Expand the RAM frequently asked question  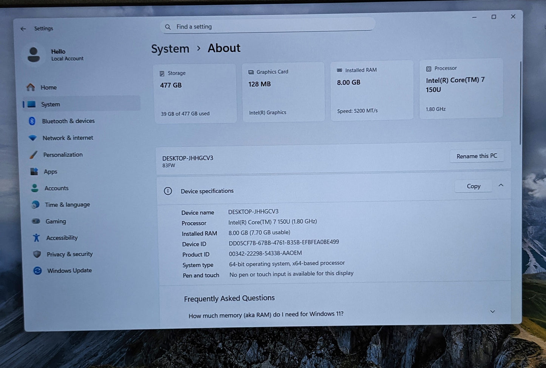pos(492,311)
